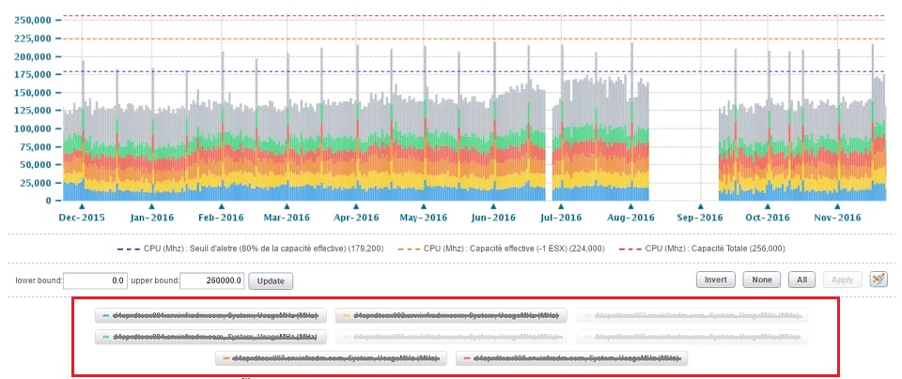The width and height of the screenshot is (902, 379).
Task: Select None to deselect all series
Action: click(762, 280)
